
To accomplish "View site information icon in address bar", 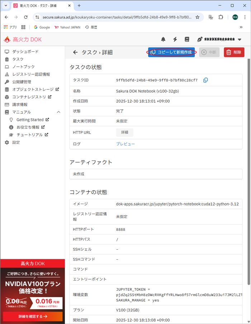I will coord(37,17).
